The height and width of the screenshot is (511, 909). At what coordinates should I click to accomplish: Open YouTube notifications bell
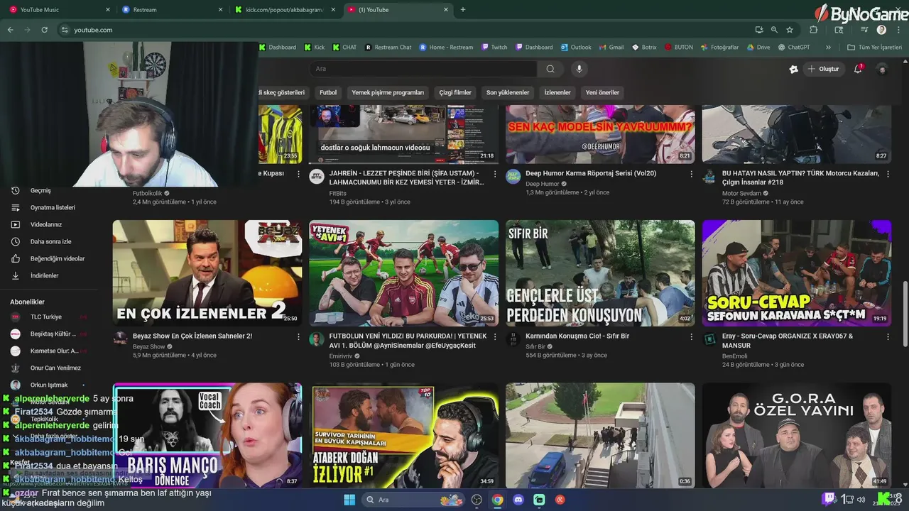click(x=858, y=69)
